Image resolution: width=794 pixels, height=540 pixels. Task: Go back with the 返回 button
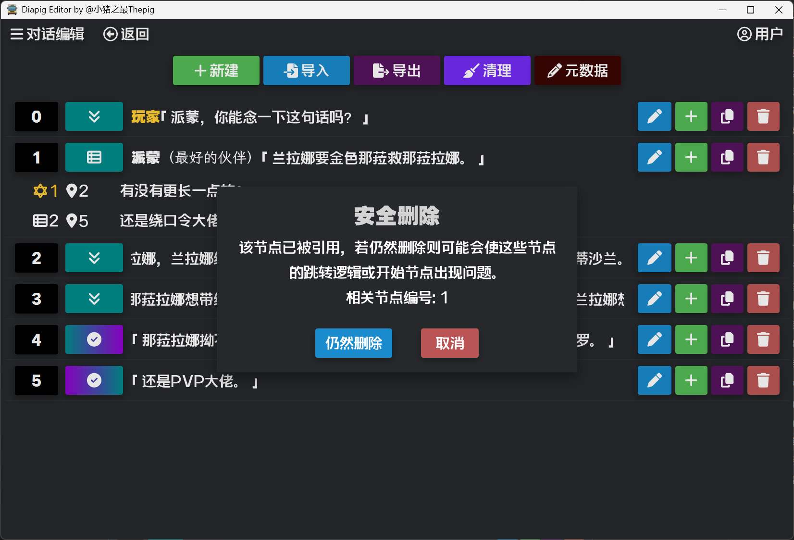pyautogui.click(x=126, y=34)
